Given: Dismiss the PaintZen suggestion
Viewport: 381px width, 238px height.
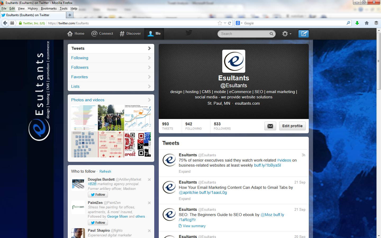Looking at the screenshot, I should point(149,203).
